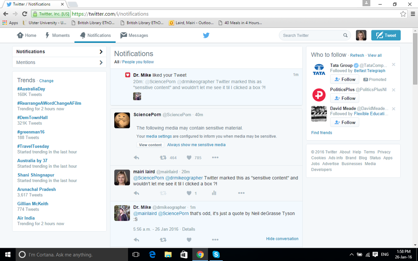Screen dimensions: 418x261
Task: Open Windows Store from the taskbar
Action: click(184, 254)
